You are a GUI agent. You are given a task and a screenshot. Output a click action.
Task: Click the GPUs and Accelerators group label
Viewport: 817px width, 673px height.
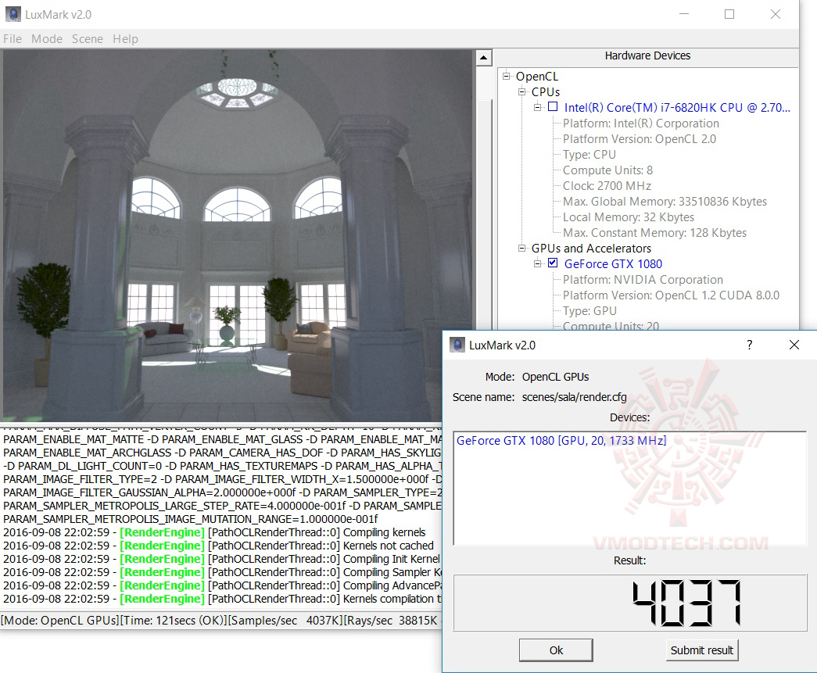pos(591,249)
